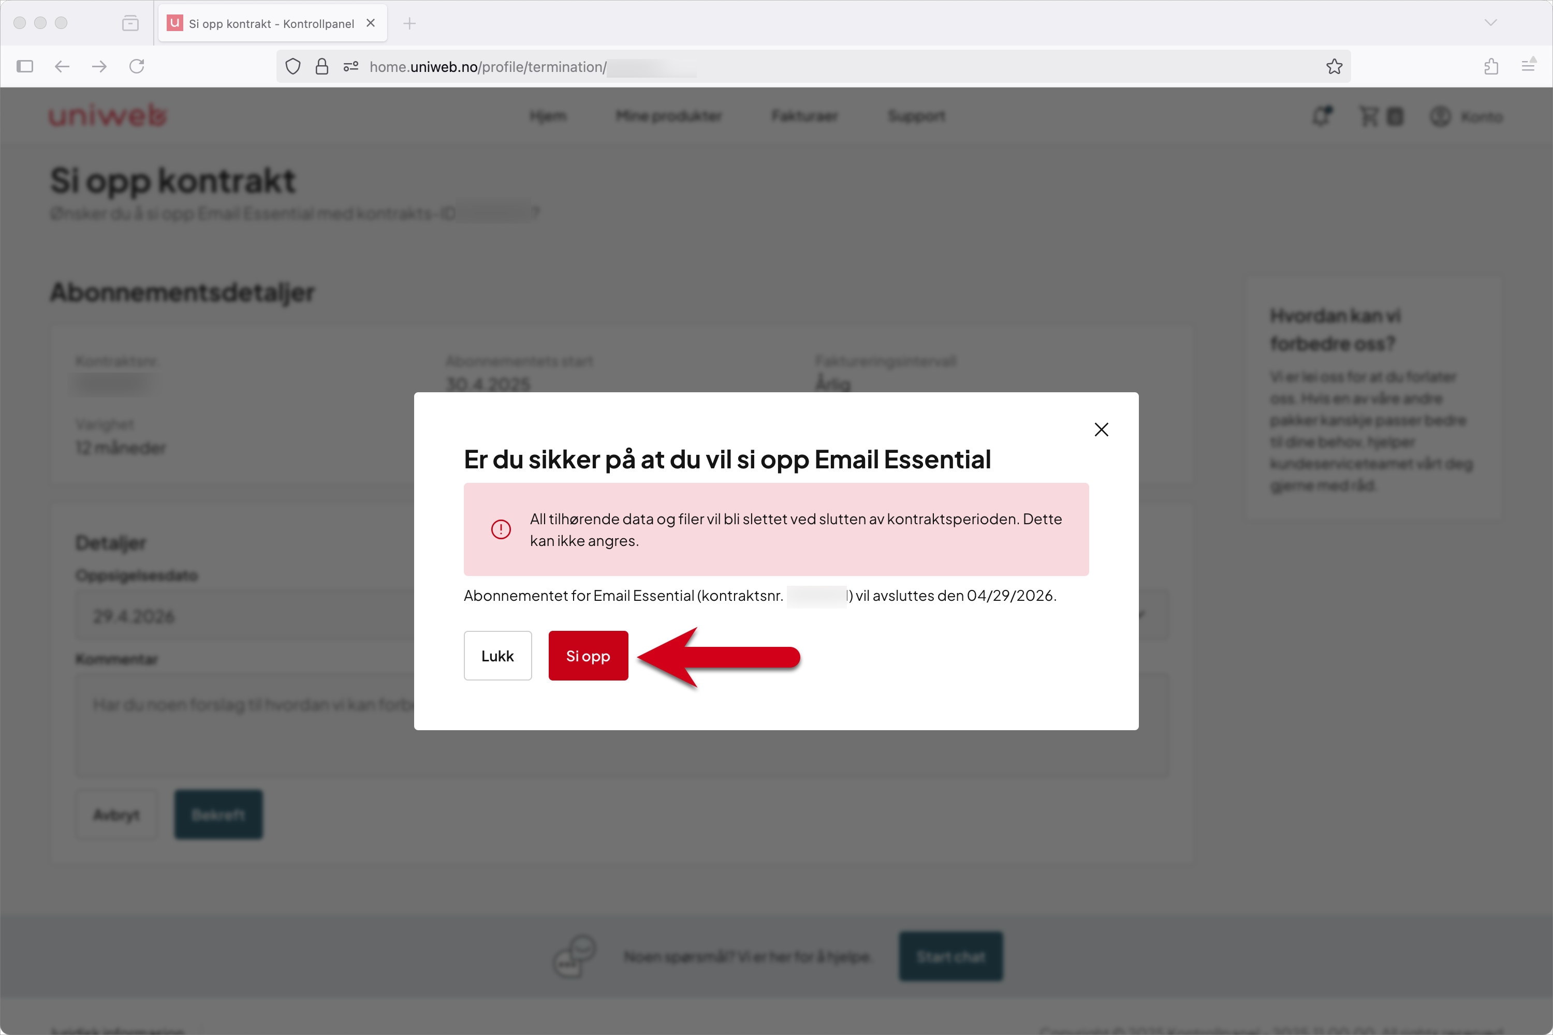This screenshot has width=1553, height=1035.
Task: Open the tracking protection shield icon
Action: click(293, 67)
